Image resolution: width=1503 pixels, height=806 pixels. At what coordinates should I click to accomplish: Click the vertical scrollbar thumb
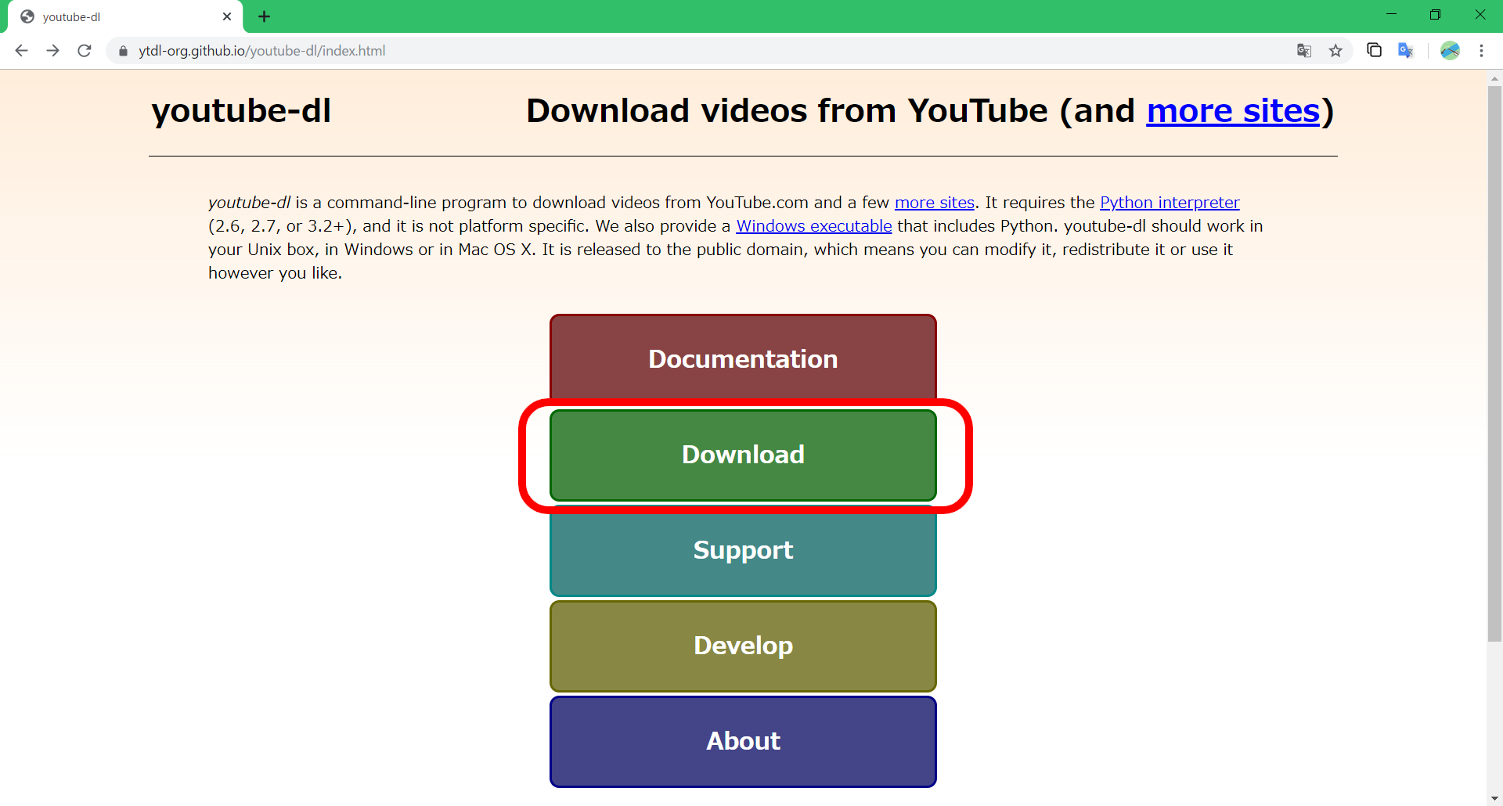click(1494, 364)
